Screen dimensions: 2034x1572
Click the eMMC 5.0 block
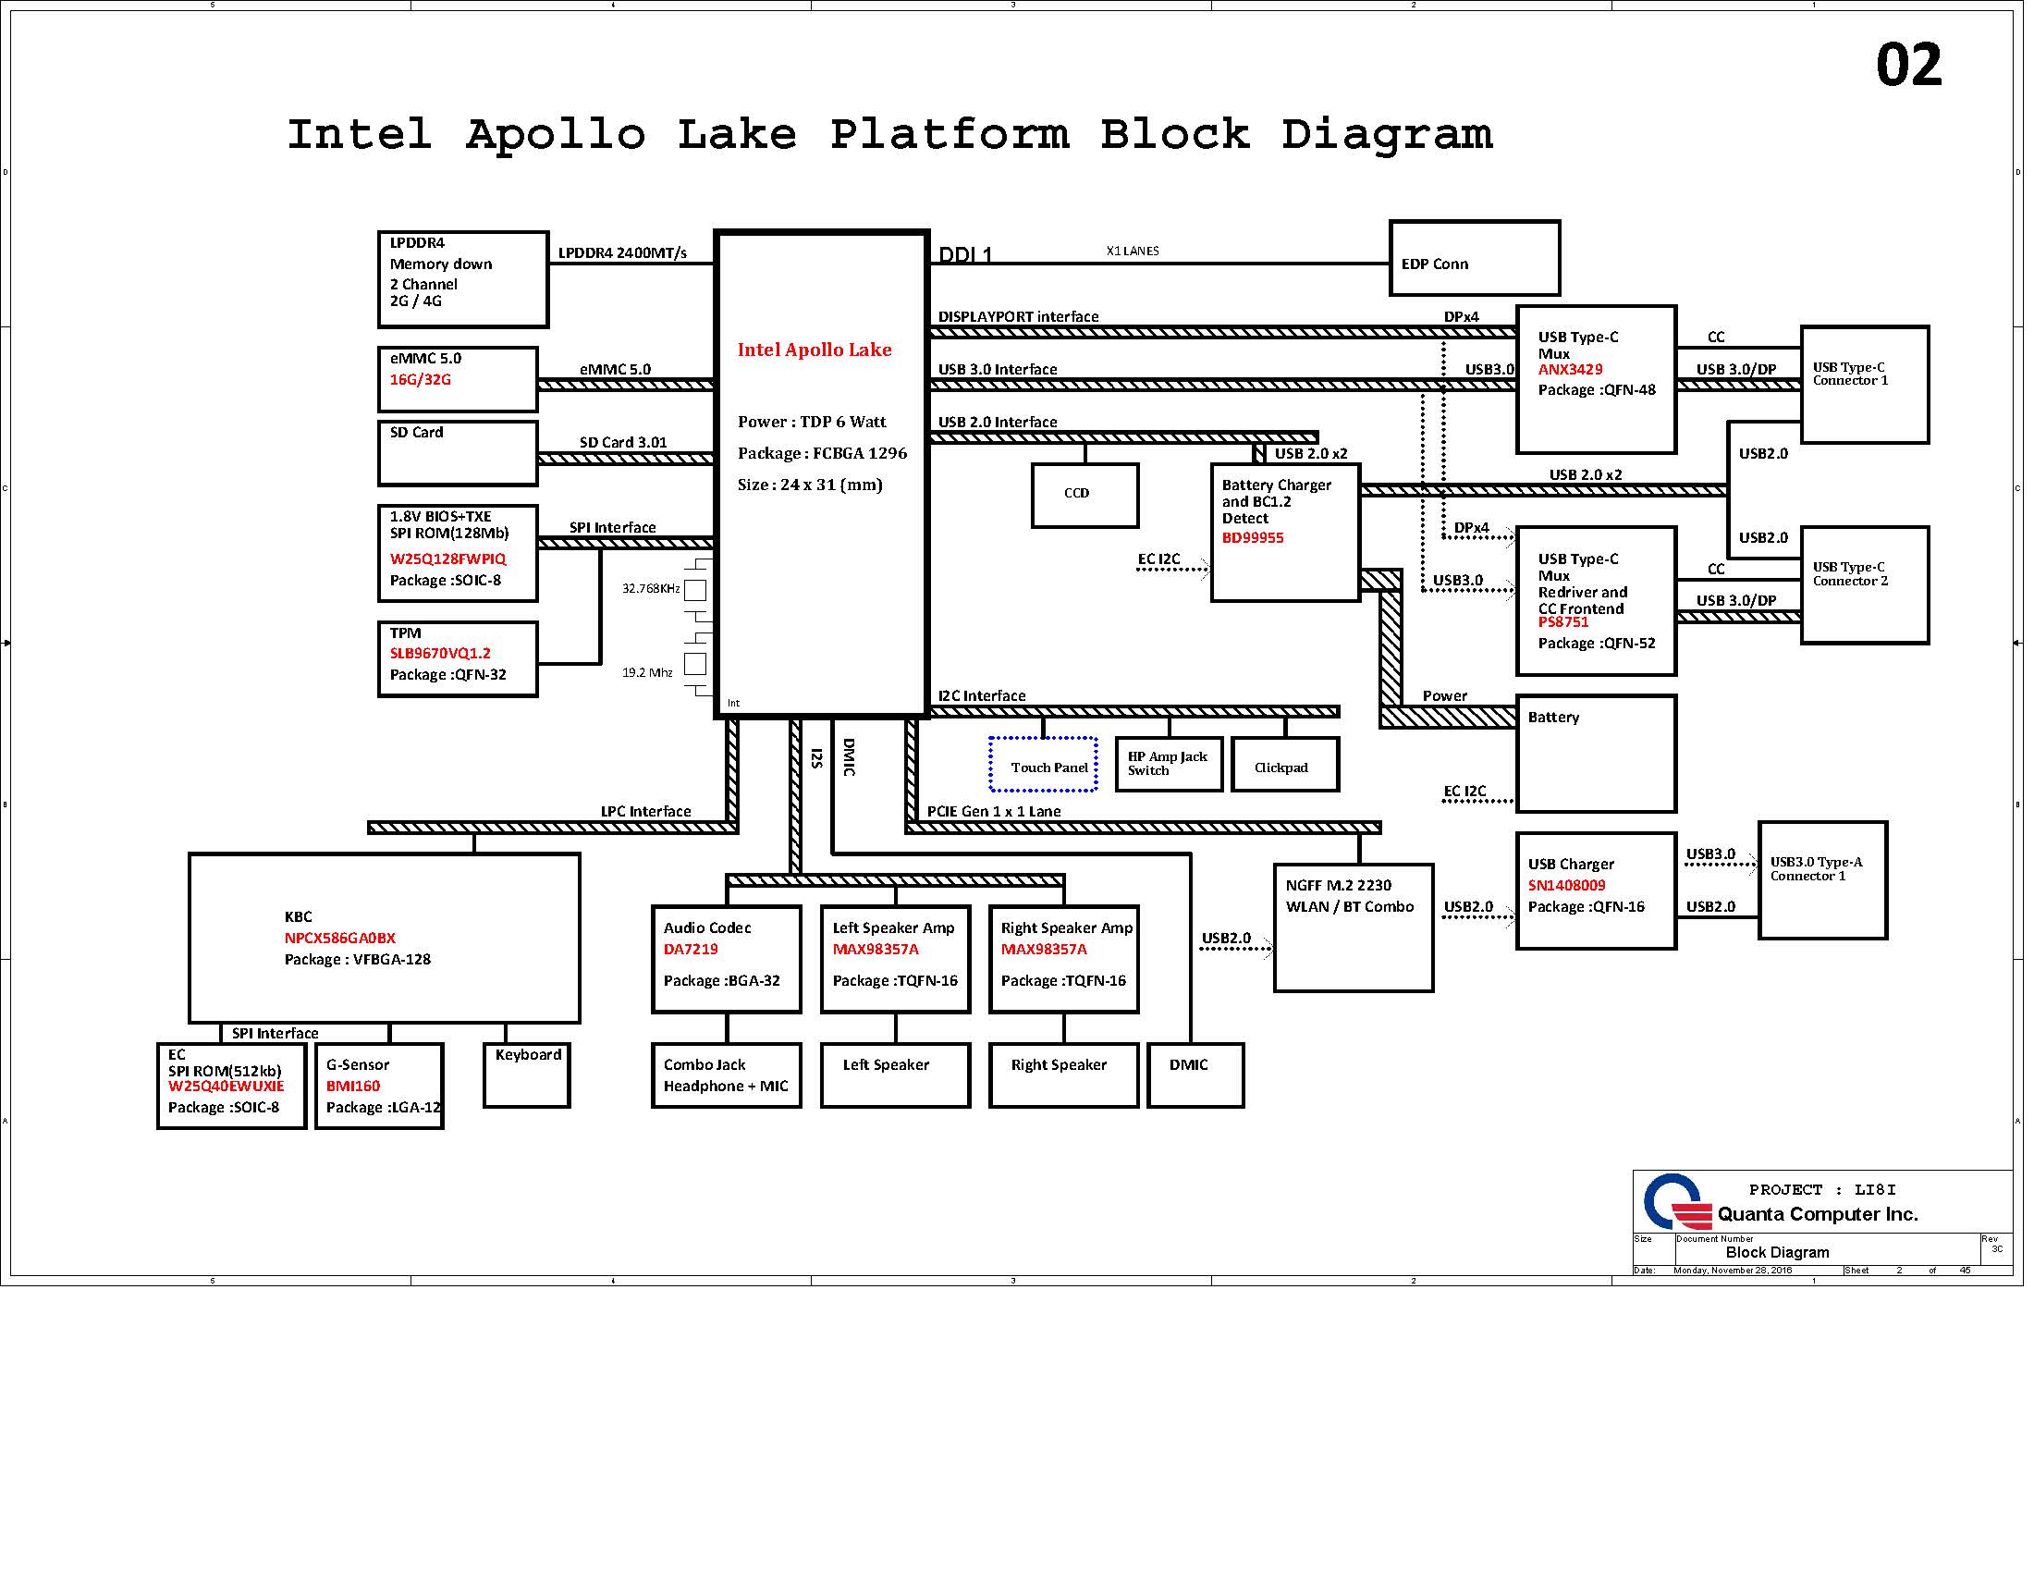coord(460,380)
